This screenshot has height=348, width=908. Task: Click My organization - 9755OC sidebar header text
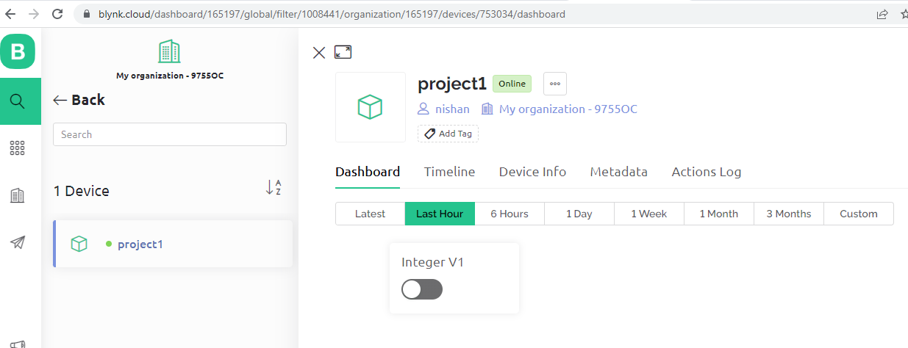pyautogui.click(x=170, y=76)
